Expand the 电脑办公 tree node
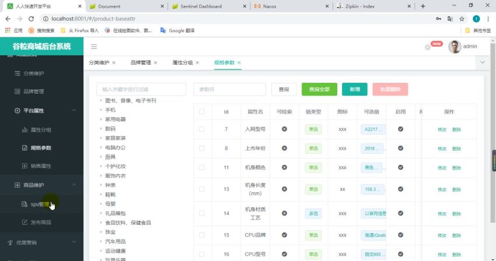496x261 pixels. tap(101, 147)
